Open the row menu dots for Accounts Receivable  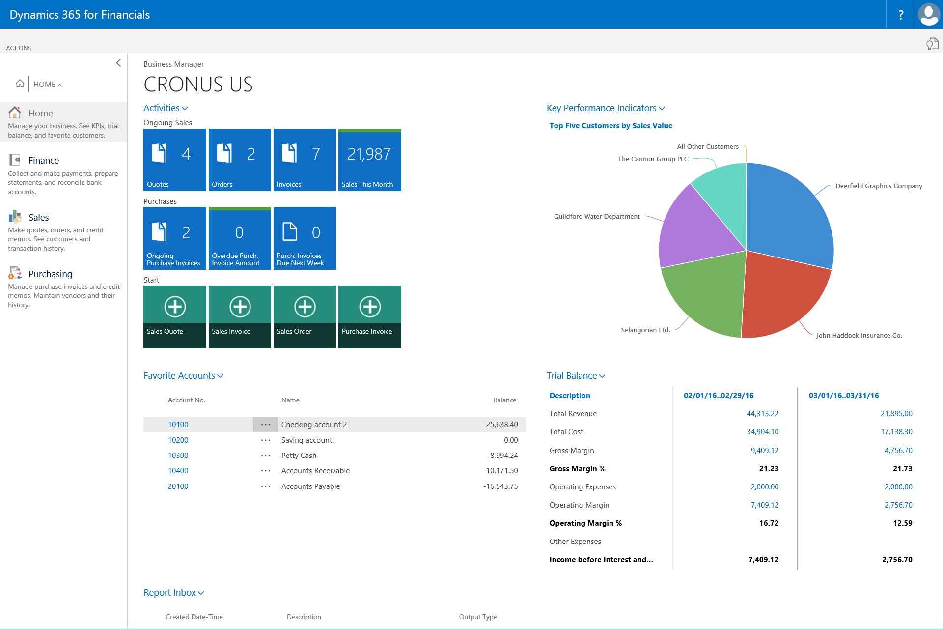(266, 471)
